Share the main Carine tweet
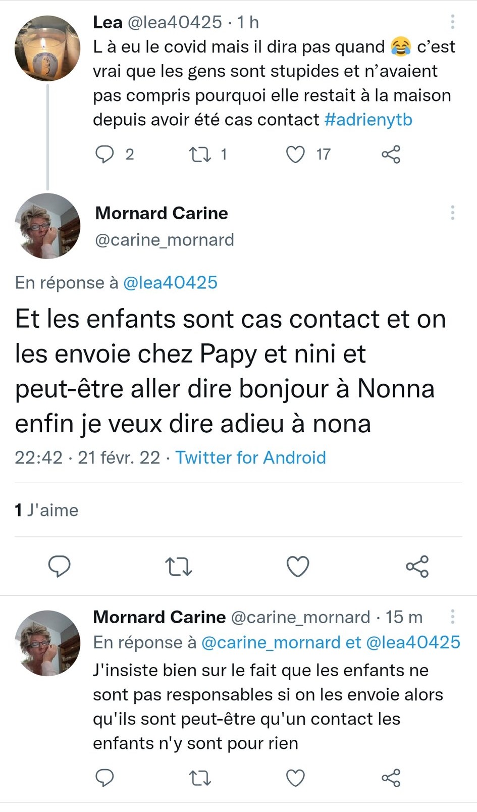 pyautogui.click(x=417, y=566)
